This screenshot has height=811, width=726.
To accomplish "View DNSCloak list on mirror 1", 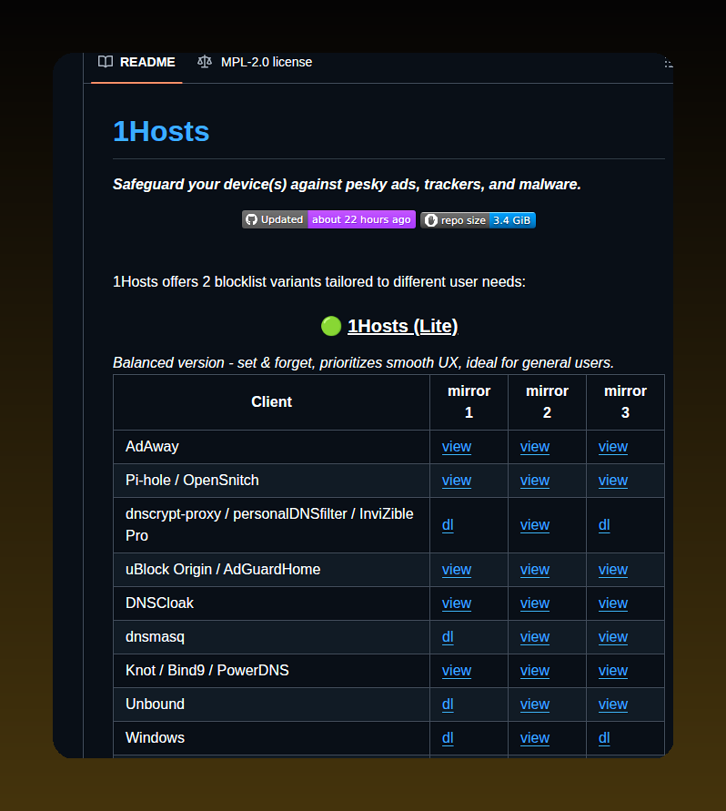I will (457, 603).
